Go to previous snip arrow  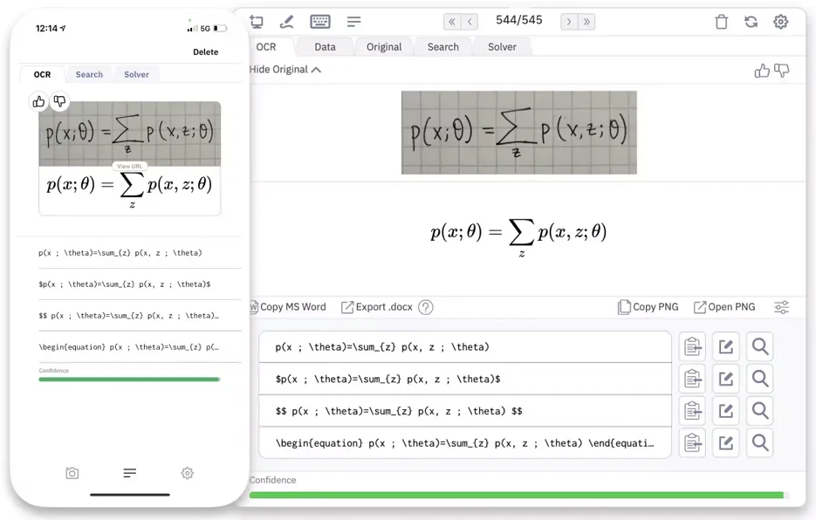click(x=470, y=22)
